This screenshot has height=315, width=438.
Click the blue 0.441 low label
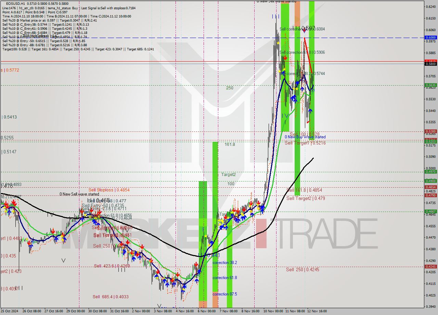coord(213,255)
